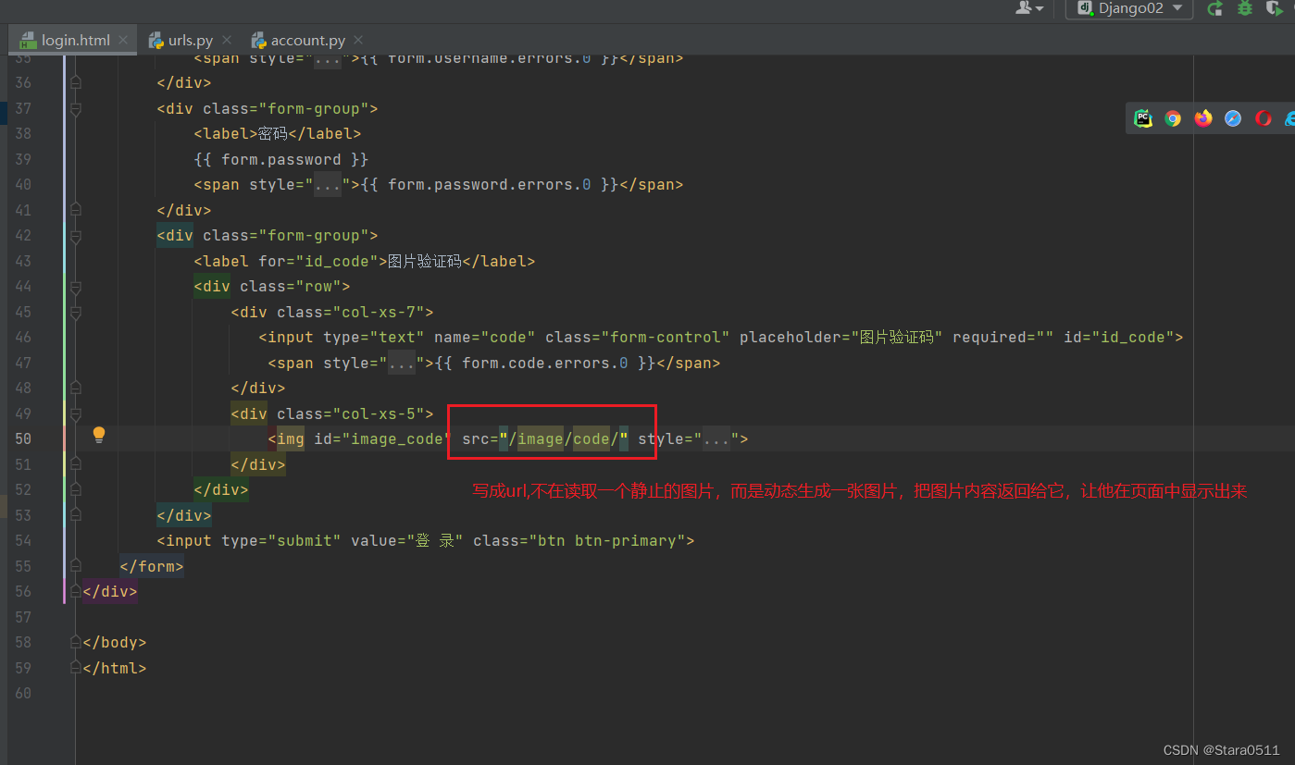Switch to the account.py tab
This screenshot has width=1295, height=765.
(x=307, y=41)
